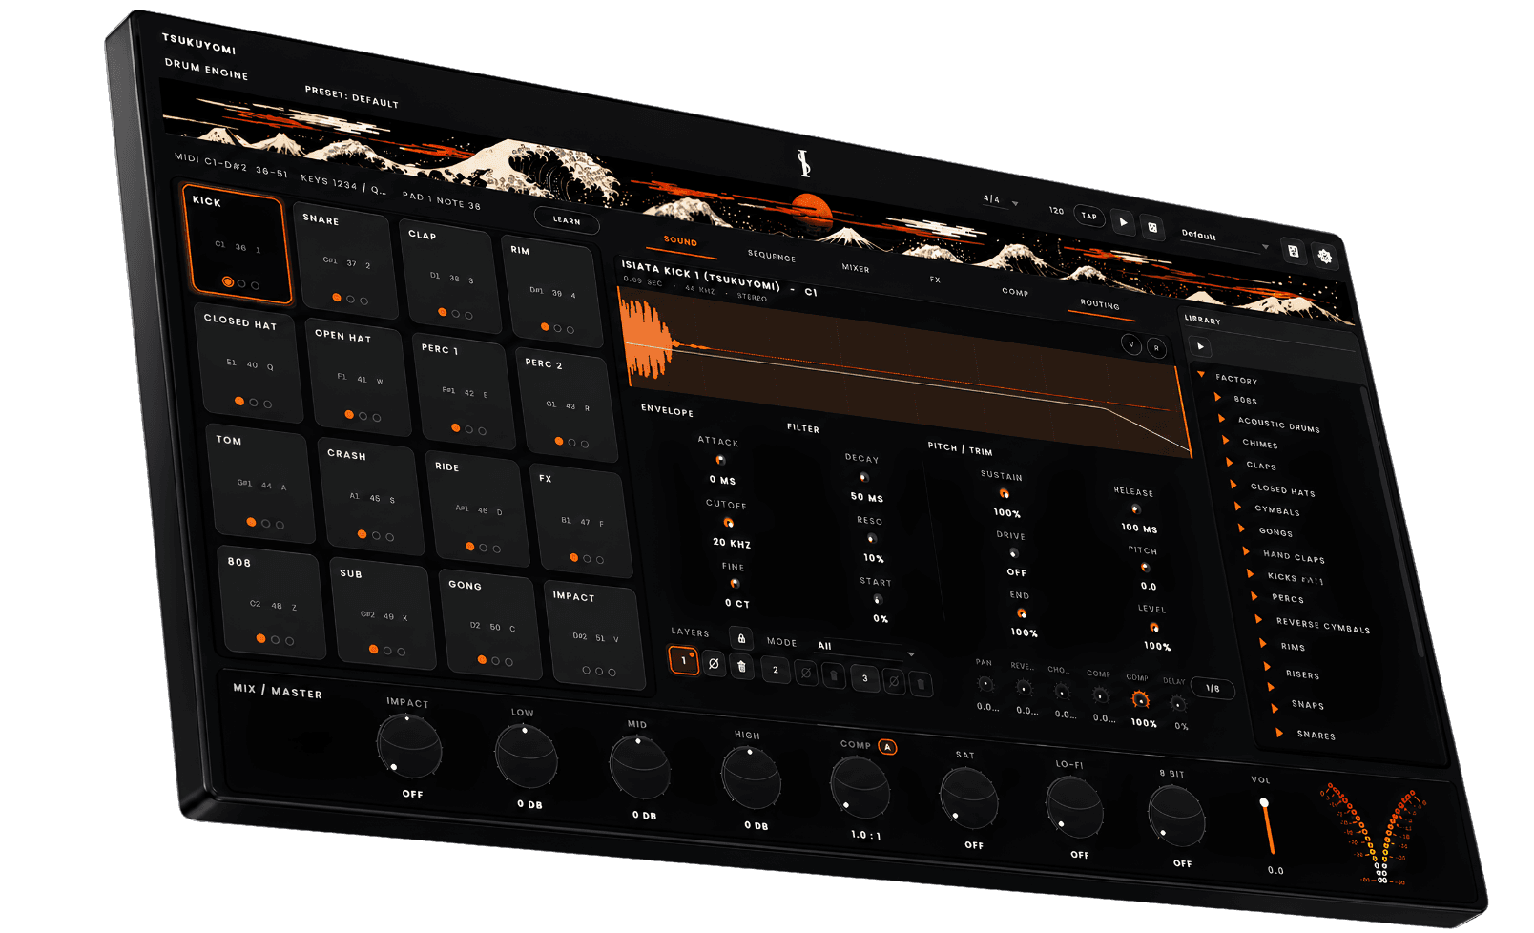Screen dimensions: 1534x933
Task: Switch to the FX tab
Action: (935, 280)
